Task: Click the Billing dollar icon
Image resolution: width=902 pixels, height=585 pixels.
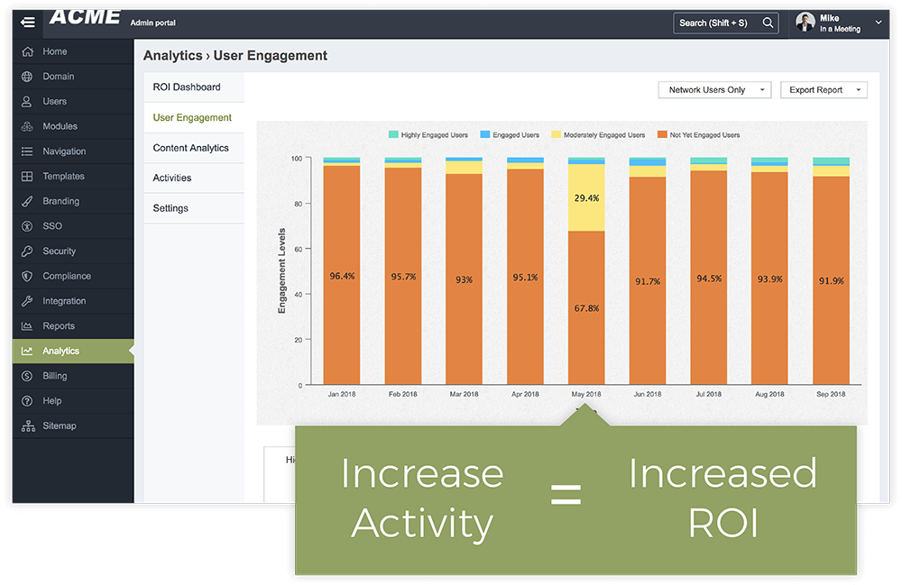Action: (27, 376)
